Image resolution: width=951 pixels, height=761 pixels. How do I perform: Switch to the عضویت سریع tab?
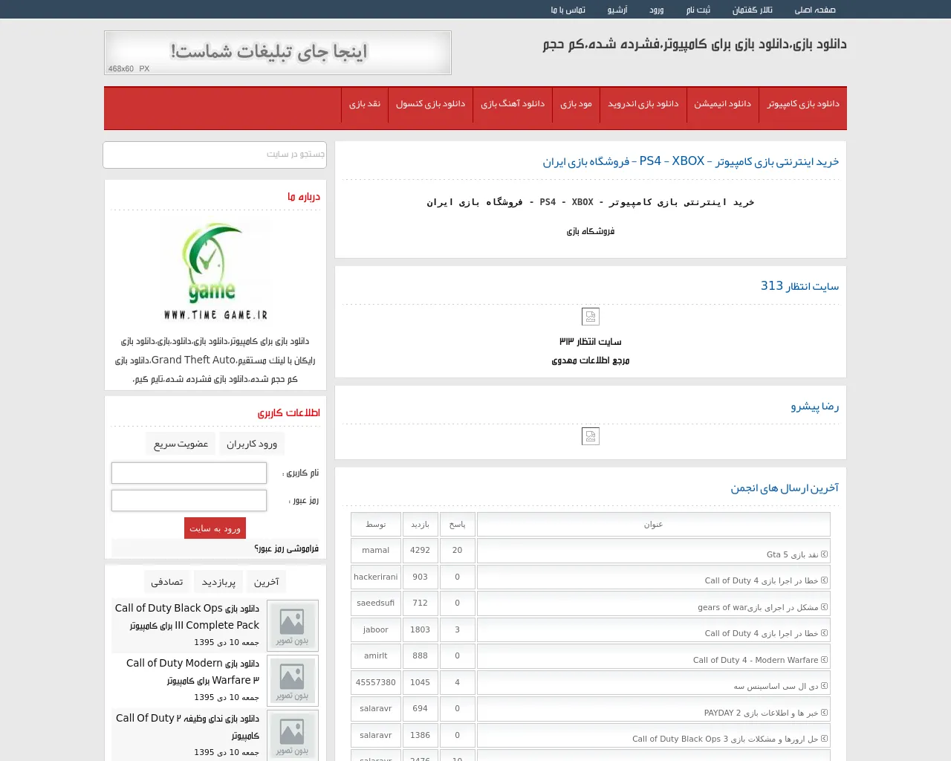coord(181,444)
